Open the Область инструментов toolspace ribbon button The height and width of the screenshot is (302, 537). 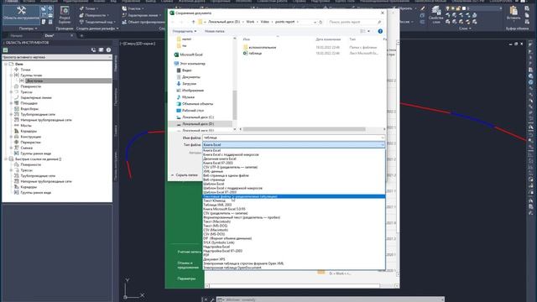[x=21, y=13]
